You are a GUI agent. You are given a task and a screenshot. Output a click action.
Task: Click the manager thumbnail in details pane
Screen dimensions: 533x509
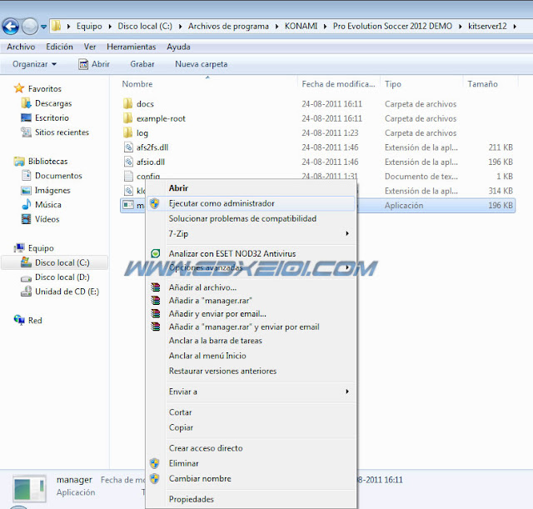point(30,488)
